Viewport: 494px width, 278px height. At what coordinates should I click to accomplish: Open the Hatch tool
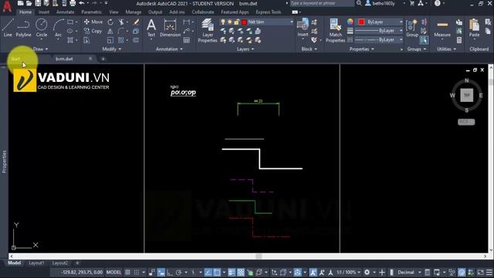click(x=70, y=40)
